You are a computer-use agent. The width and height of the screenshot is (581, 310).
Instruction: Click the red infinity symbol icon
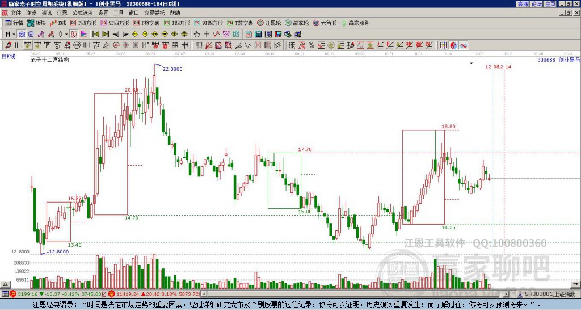click(463, 45)
